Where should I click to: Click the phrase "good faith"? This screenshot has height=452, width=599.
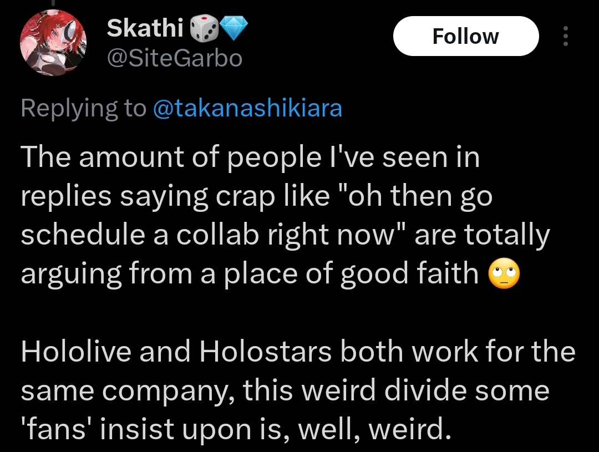[409, 275]
